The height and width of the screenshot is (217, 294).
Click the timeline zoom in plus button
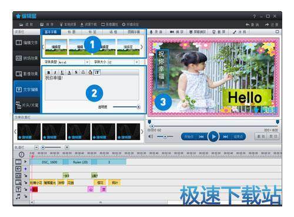click(67, 147)
